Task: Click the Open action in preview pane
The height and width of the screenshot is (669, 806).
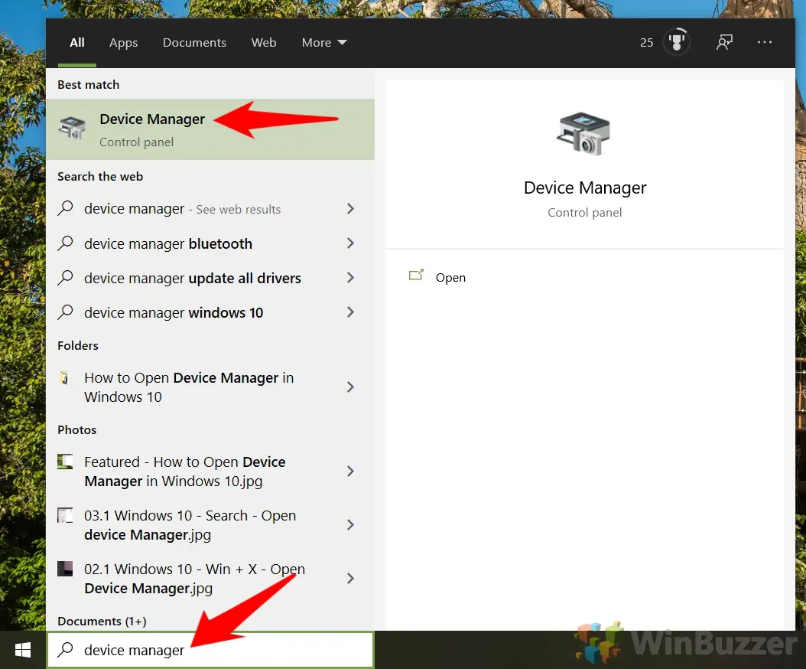Action: pyautogui.click(x=450, y=277)
